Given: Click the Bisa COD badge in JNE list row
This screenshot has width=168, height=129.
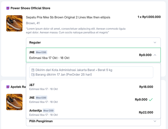Looking at the screenshot, I should pyautogui.click(x=41, y=98).
